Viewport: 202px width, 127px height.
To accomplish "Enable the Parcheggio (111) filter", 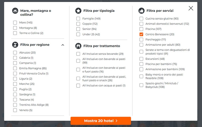I will (x=141, y=40).
